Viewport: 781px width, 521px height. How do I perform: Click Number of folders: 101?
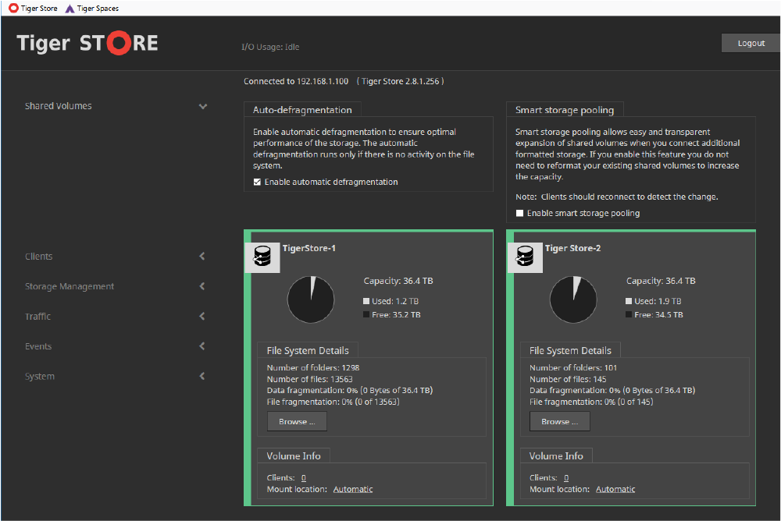tap(573, 367)
